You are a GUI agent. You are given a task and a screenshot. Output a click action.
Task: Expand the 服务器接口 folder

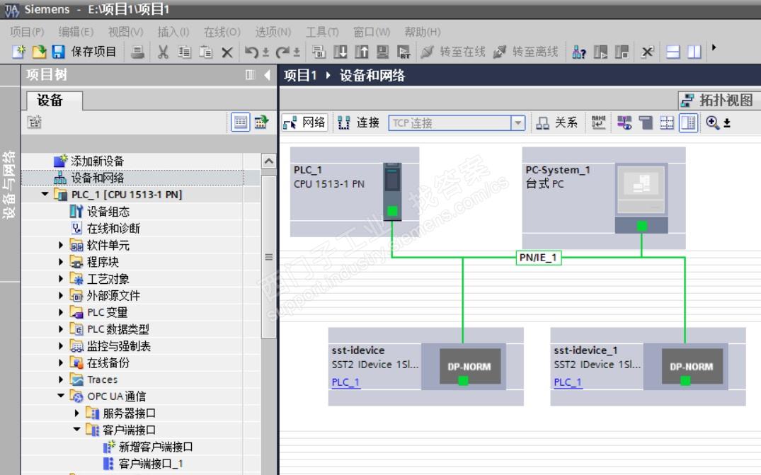pyautogui.click(x=76, y=413)
